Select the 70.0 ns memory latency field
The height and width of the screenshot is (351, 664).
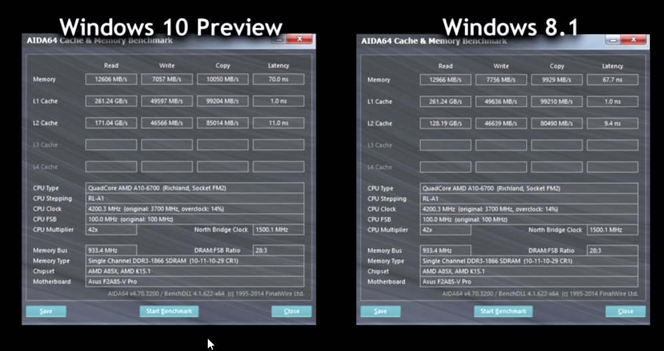click(x=278, y=79)
